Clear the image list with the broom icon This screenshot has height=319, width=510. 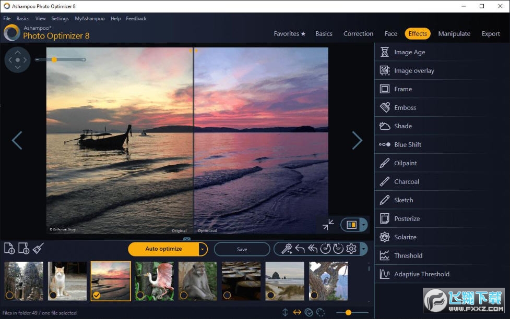pos(37,248)
